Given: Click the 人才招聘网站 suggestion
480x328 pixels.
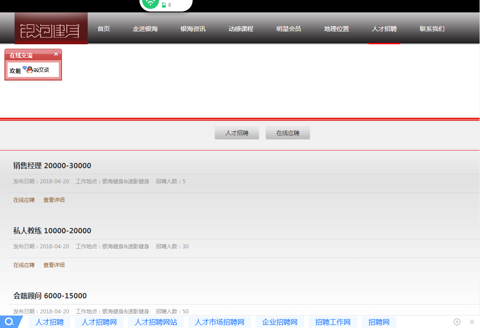Looking at the screenshot, I should [156, 322].
